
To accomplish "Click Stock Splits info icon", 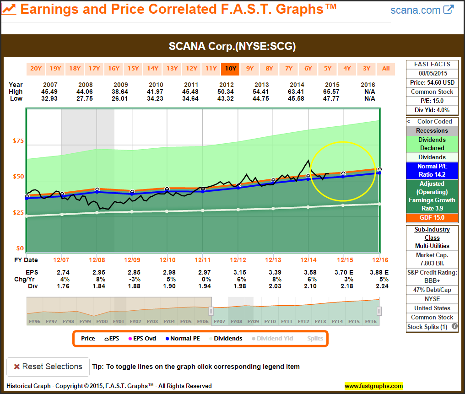I will 455,327.
